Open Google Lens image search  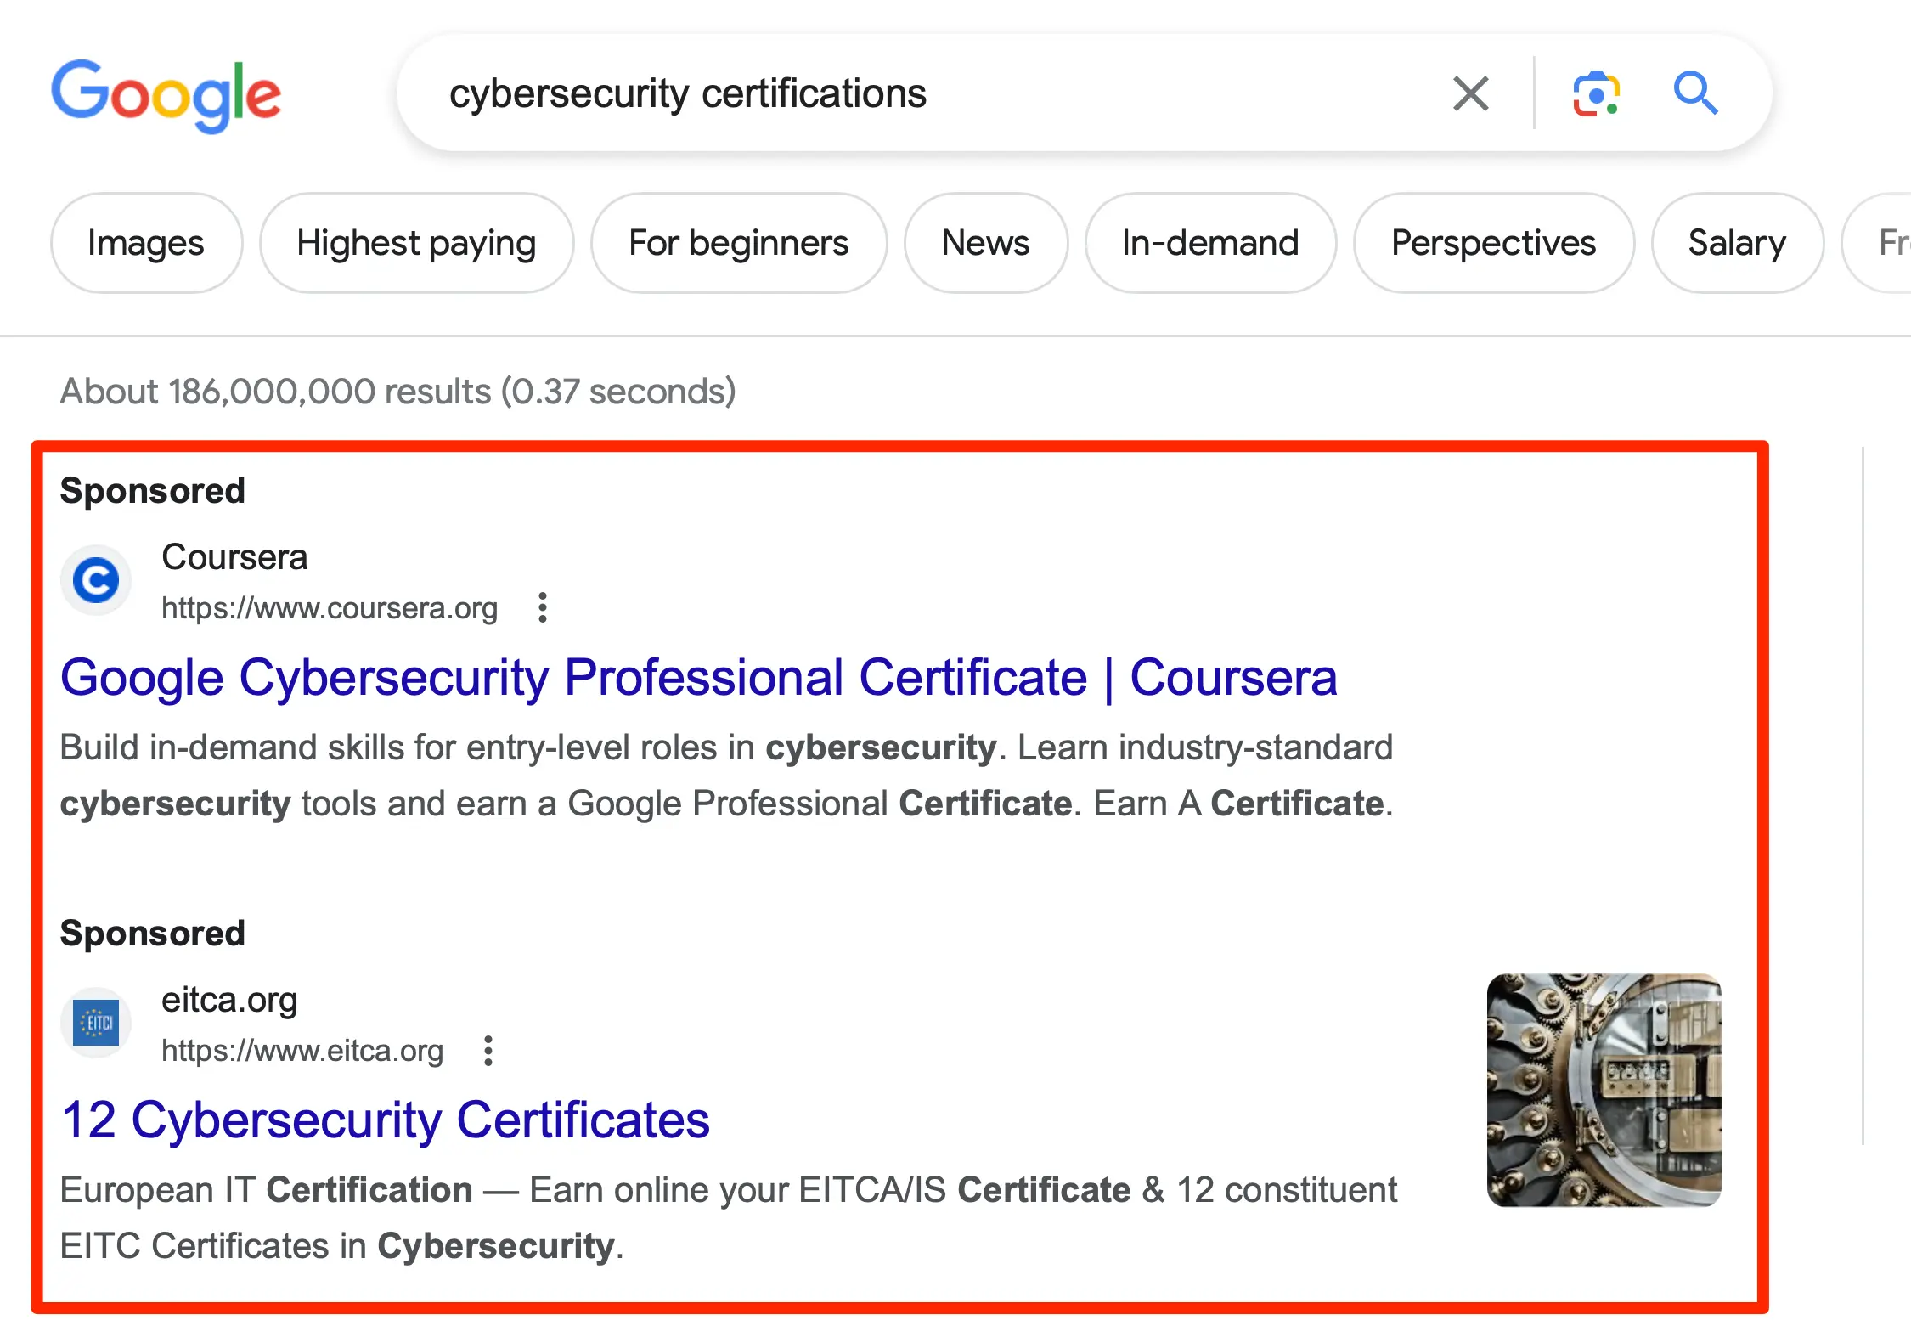pyautogui.click(x=1596, y=93)
